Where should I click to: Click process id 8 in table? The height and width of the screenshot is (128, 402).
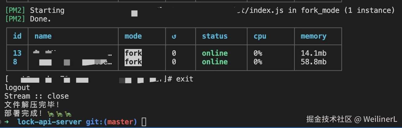coord(15,62)
